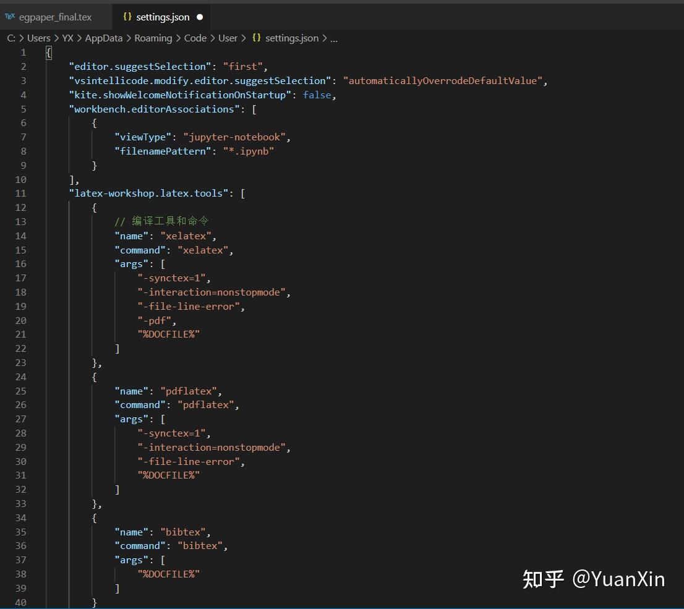
Task: Click the yellow braces icon in the breadcrumb bar
Action: [256, 38]
